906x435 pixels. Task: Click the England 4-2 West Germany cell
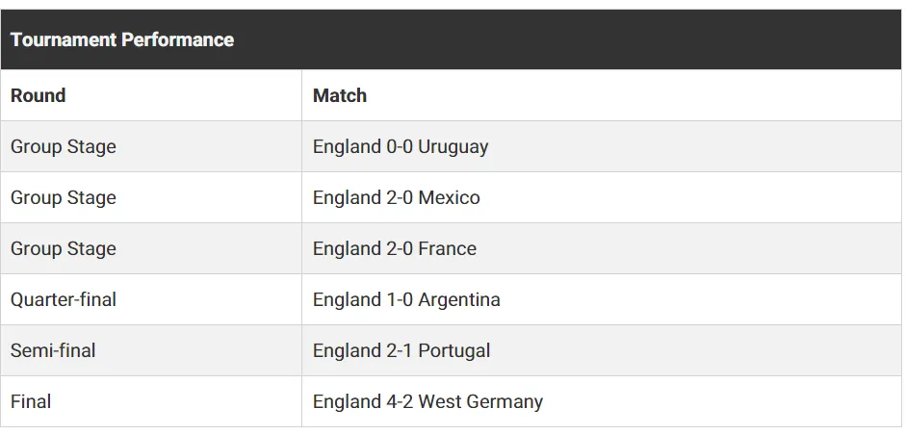click(x=602, y=401)
